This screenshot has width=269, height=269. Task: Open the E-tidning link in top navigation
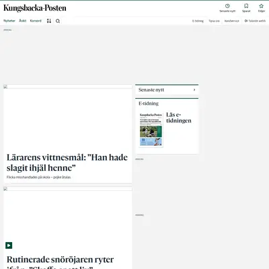point(198,21)
